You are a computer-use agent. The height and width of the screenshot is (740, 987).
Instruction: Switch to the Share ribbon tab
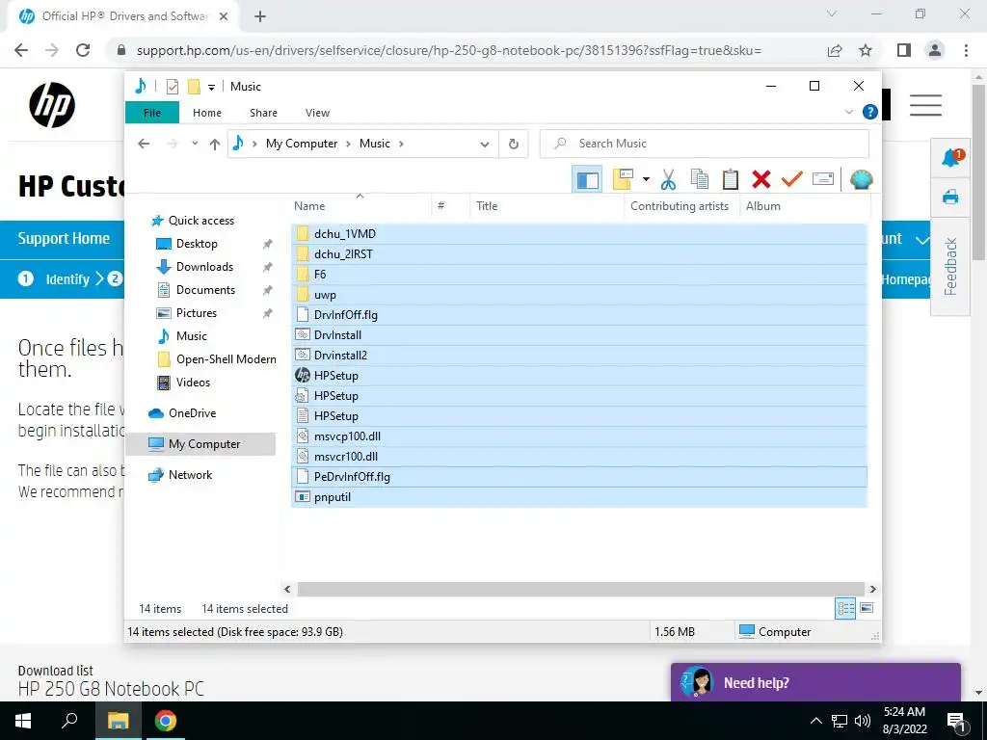click(263, 113)
